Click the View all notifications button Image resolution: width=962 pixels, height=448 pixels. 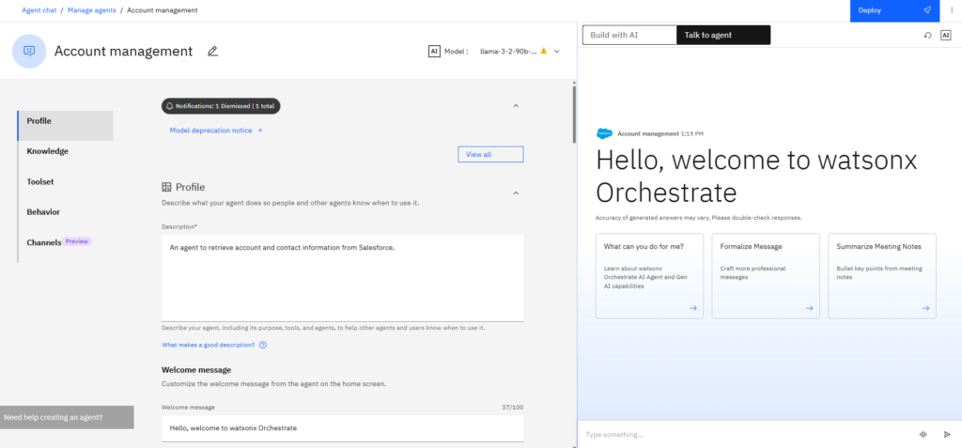(x=490, y=154)
